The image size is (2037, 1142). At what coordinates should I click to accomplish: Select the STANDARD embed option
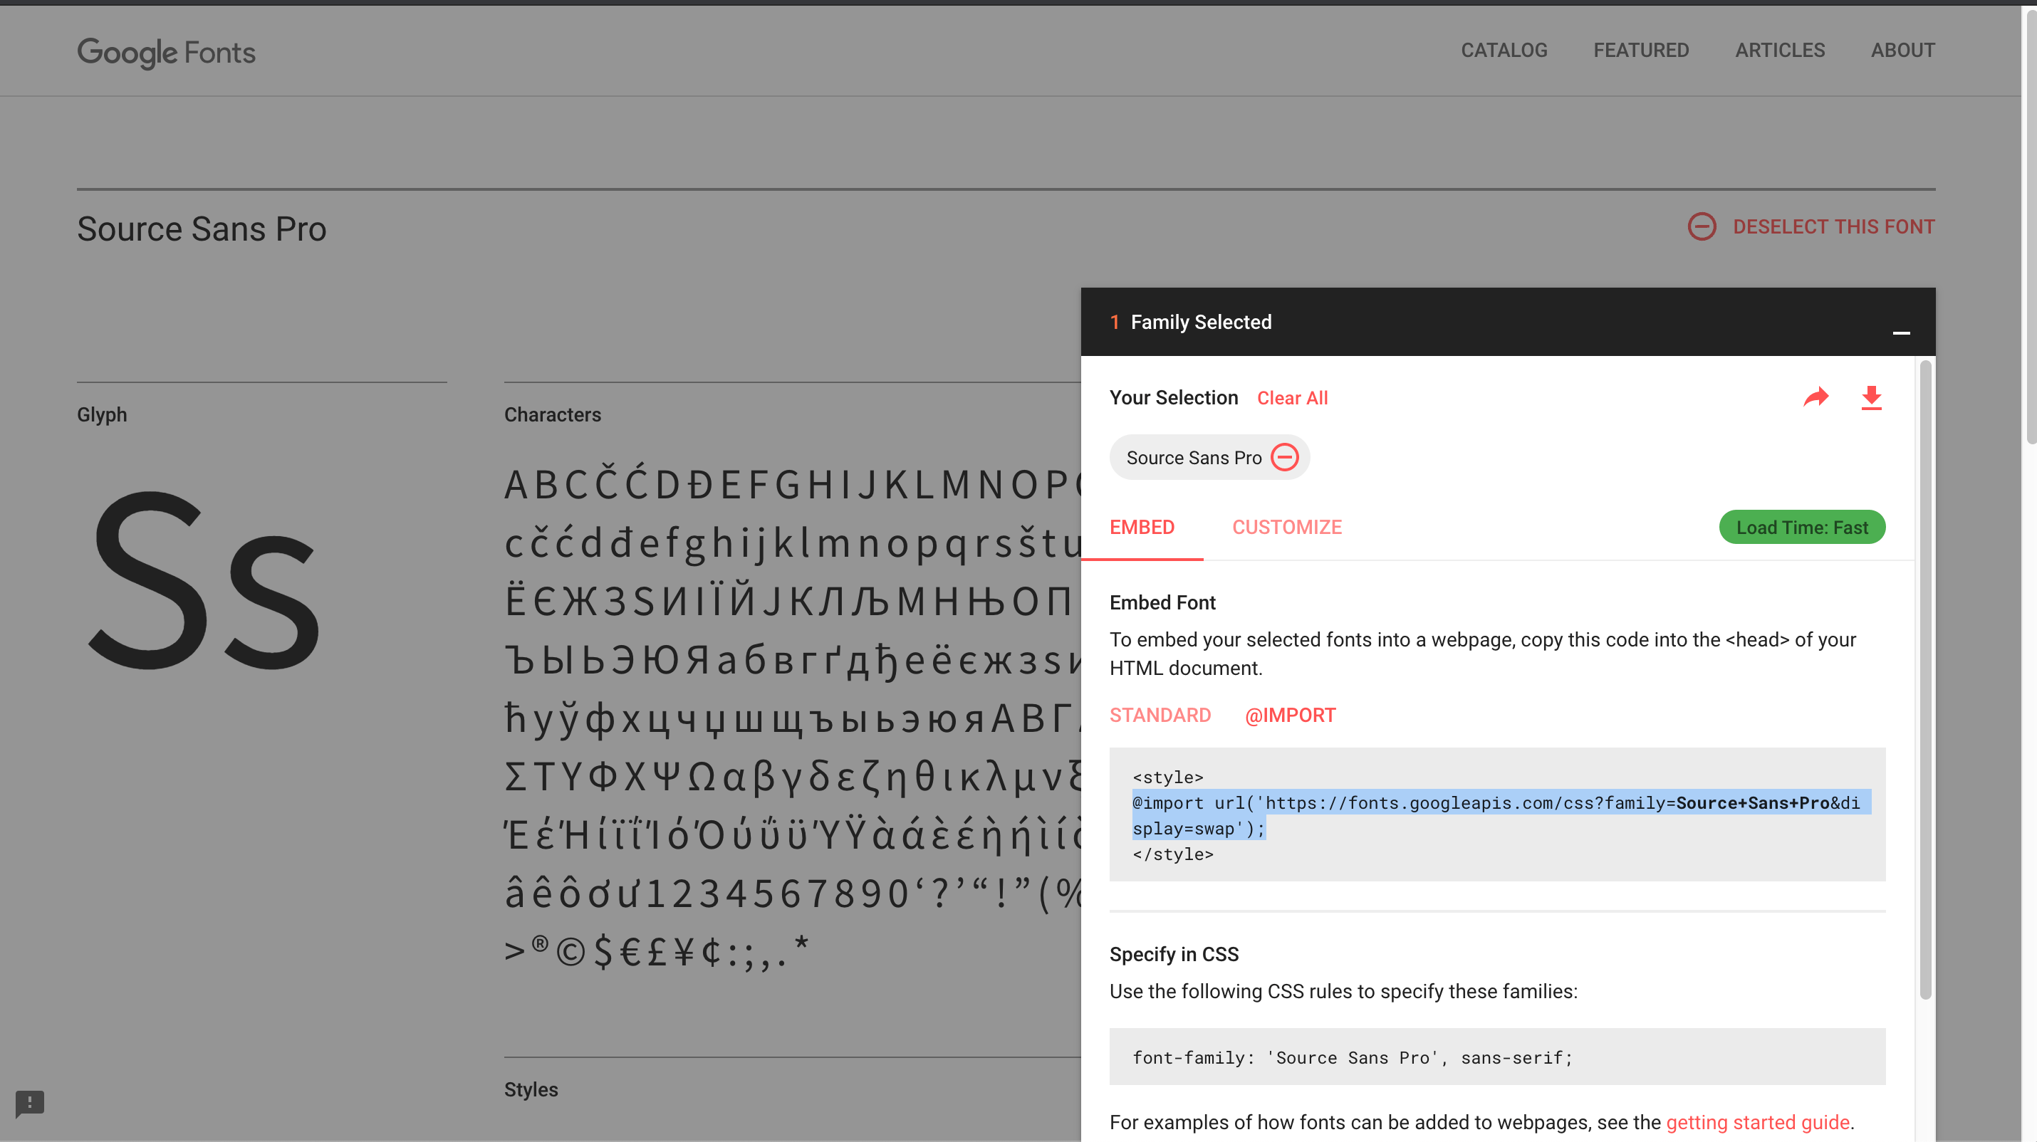[1160, 716]
